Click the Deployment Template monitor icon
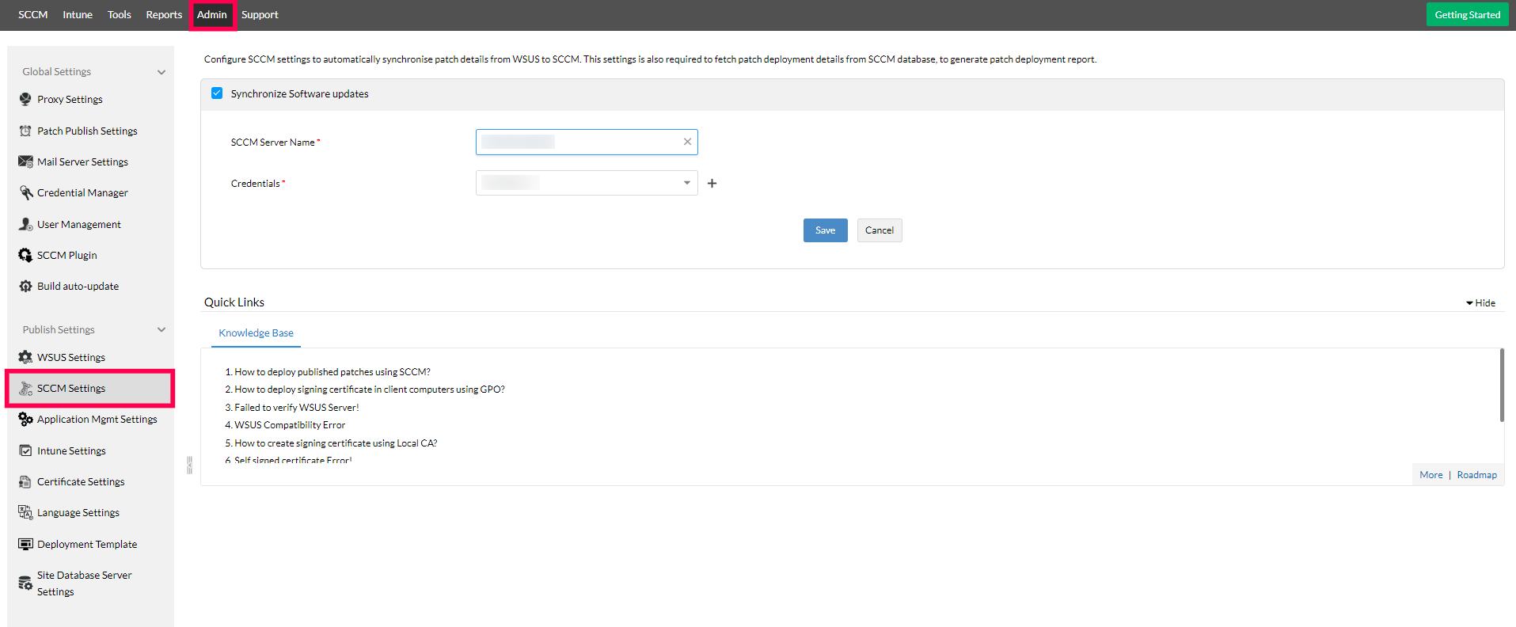1516x627 pixels. [25, 544]
